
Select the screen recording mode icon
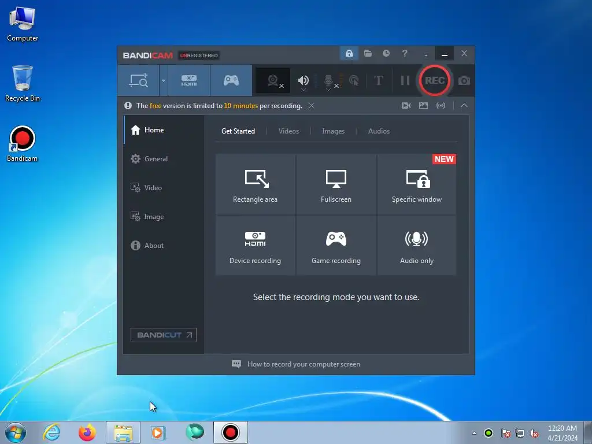click(139, 80)
